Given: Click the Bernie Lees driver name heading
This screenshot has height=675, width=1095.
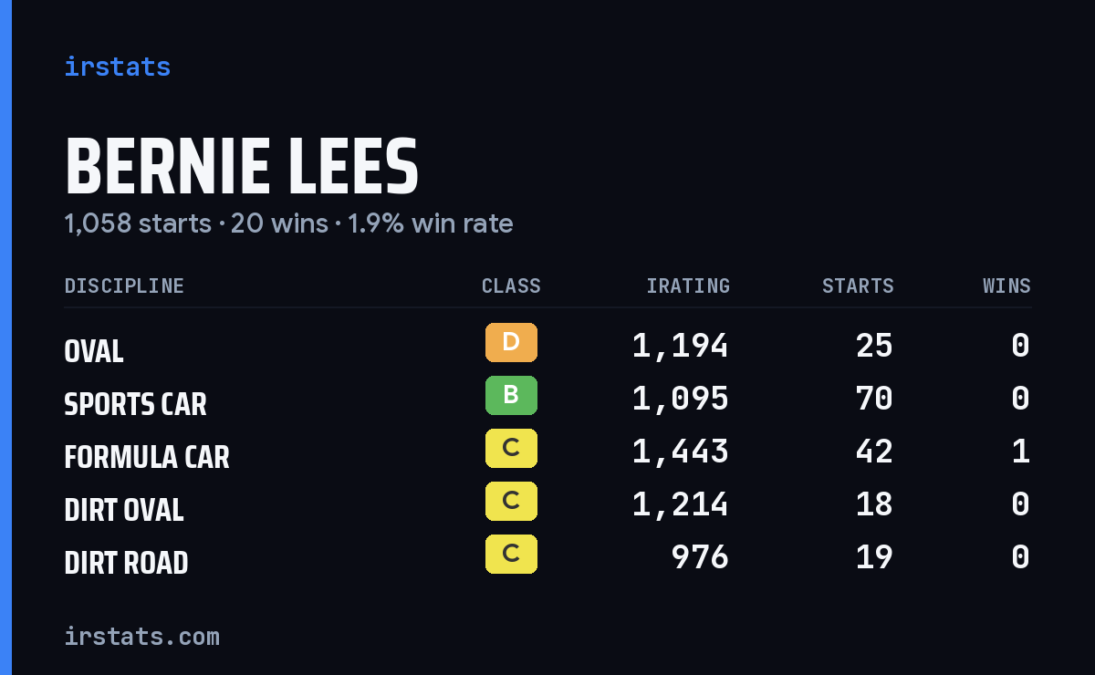Looking at the screenshot, I should (242, 167).
